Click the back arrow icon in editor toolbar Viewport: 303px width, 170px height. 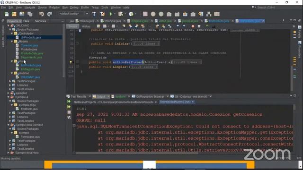pos(178,26)
